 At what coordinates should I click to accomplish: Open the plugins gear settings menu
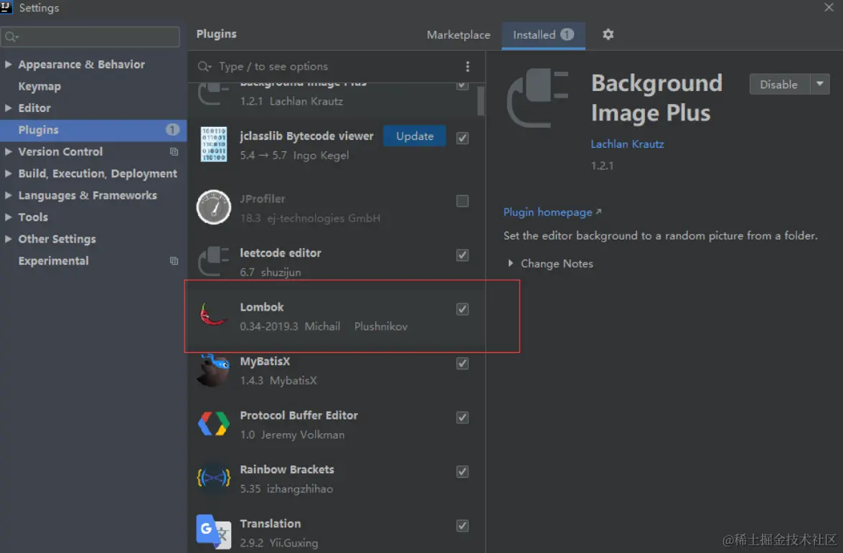608,34
